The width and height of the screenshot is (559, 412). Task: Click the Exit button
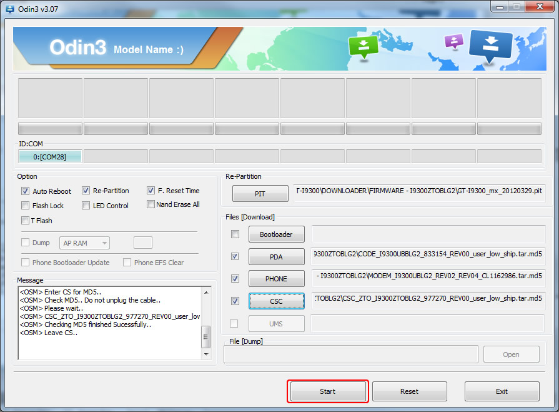[x=502, y=391]
